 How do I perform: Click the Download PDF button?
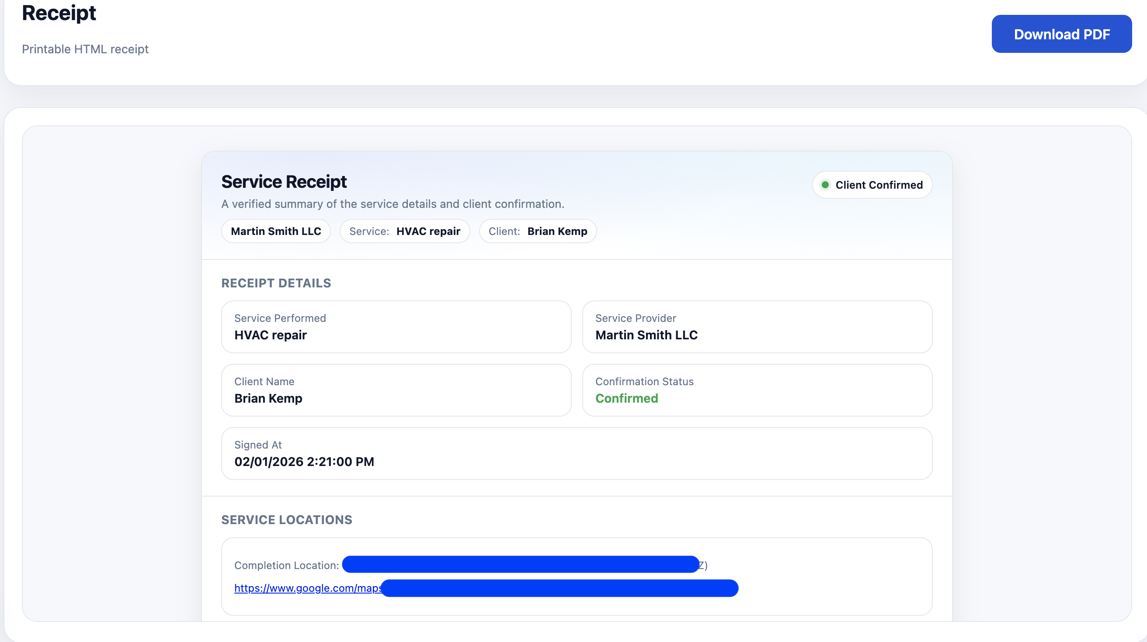pos(1061,34)
